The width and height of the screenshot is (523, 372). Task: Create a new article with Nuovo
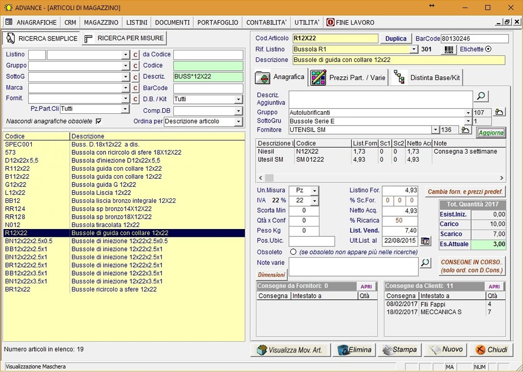click(x=445, y=350)
